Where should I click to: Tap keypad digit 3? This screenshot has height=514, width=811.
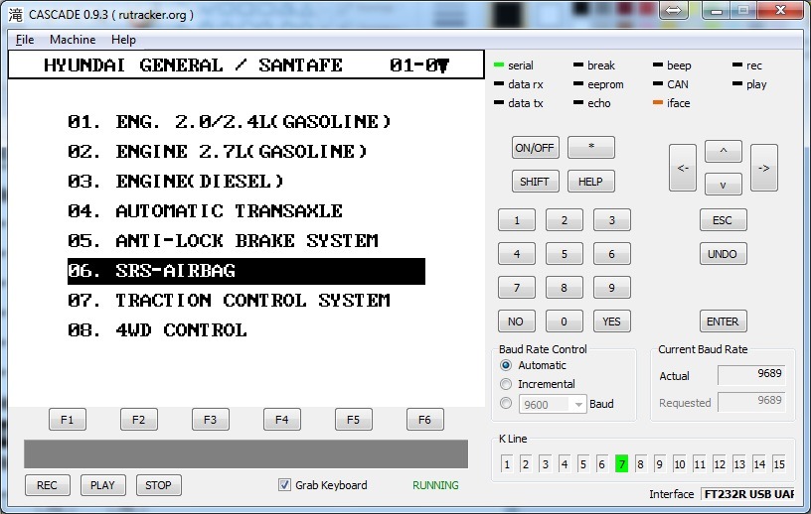[x=612, y=220]
